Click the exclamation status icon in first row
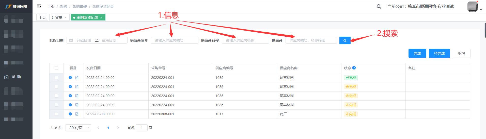486x139 pixels. (70, 78)
